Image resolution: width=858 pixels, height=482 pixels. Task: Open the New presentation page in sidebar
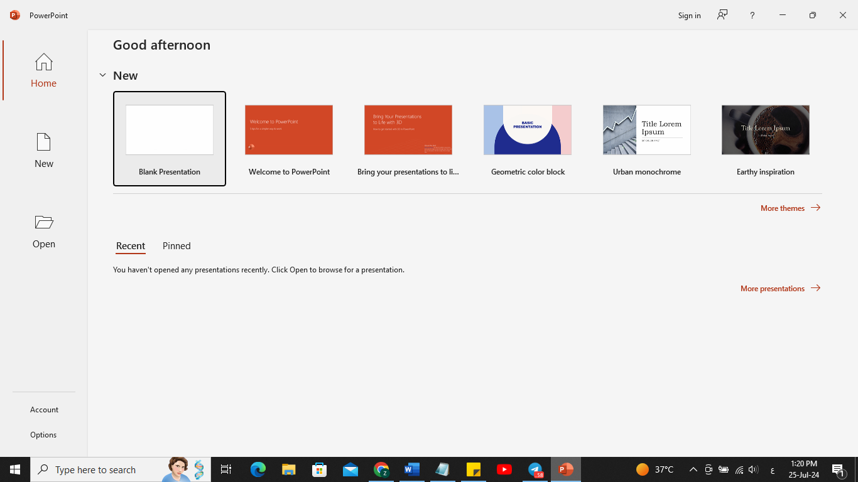point(43,151)
